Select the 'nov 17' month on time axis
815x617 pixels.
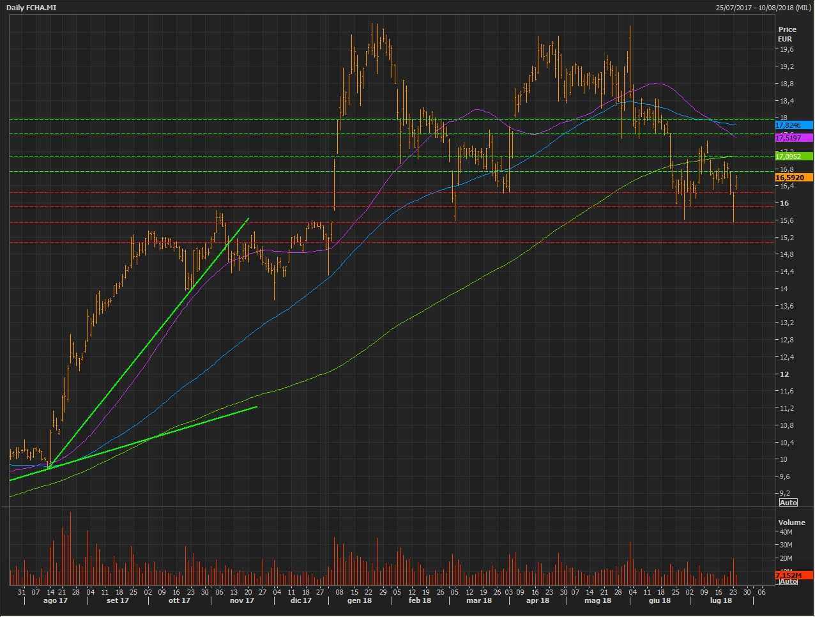tap(241, 600)
